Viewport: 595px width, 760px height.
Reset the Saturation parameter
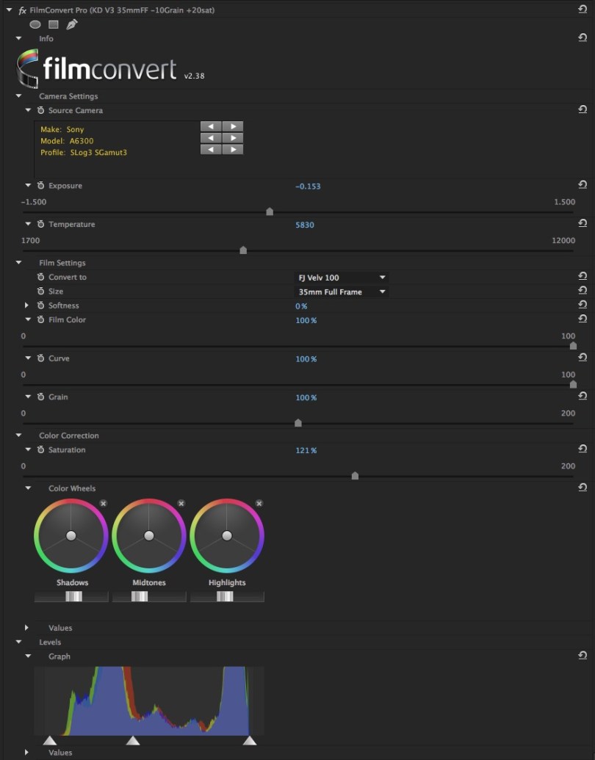(583, 449)
